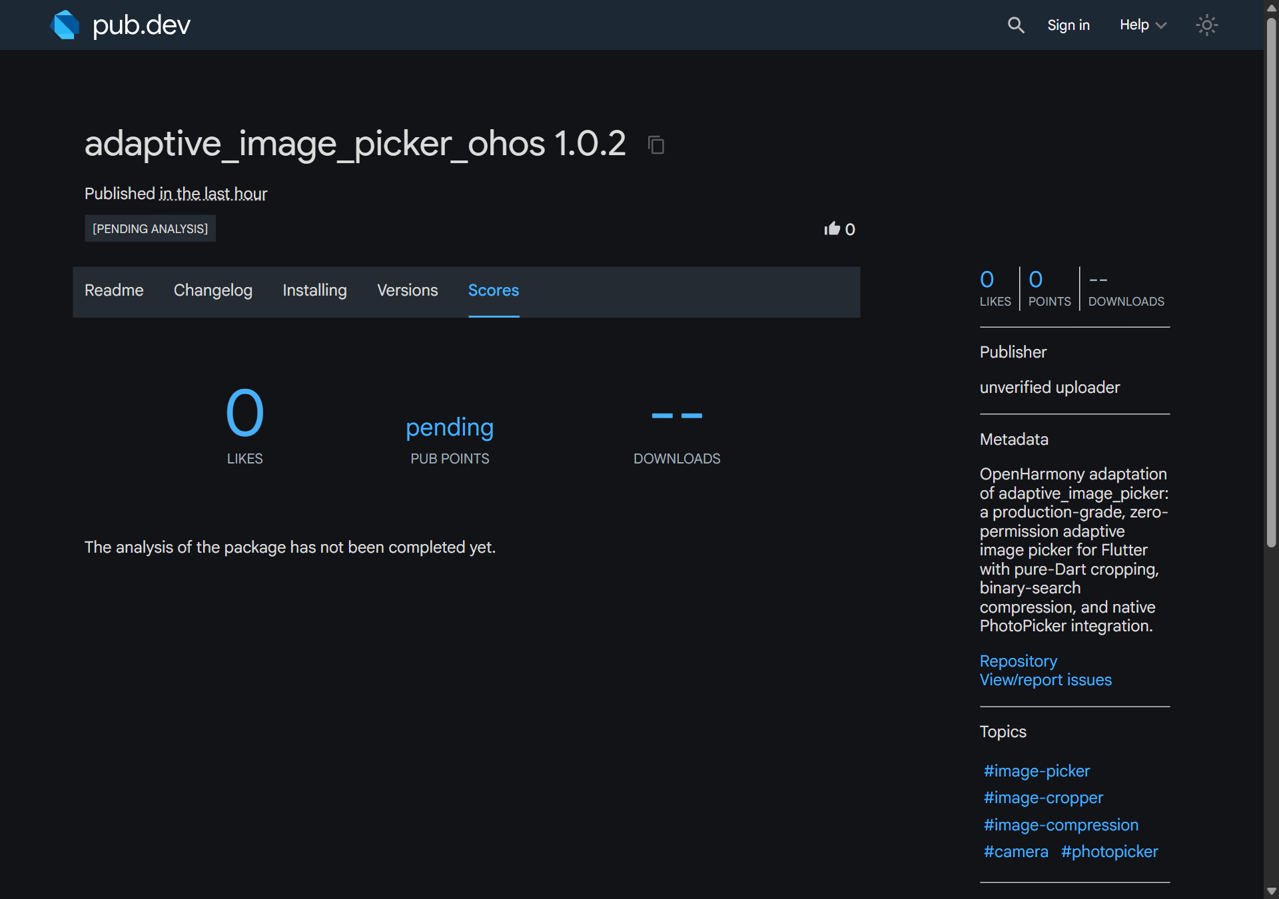The width and height of the screenshot is (1279, 899).
Task: Click the 'in the last hour' timestamp
Action: tap(213, 194)
